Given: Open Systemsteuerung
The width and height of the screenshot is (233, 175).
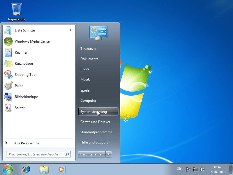Looking at the screenshot, I should click(x=93, y=111).
